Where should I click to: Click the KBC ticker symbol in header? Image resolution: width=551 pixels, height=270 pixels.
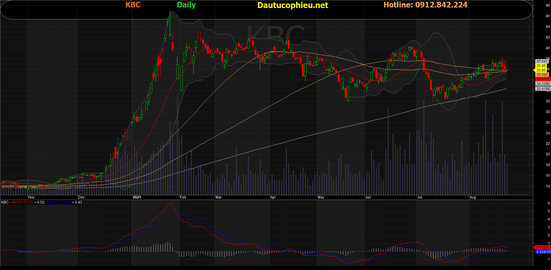tap(133, 5)
